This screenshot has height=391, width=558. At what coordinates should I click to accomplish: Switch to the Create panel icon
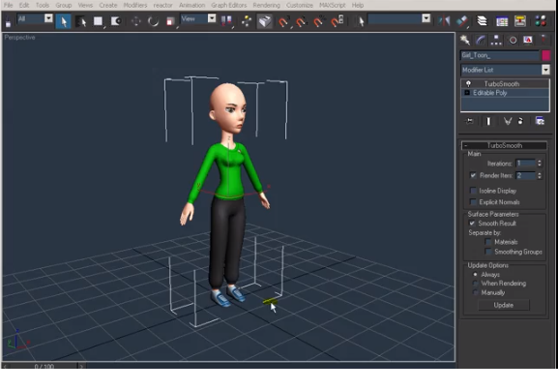465,41
